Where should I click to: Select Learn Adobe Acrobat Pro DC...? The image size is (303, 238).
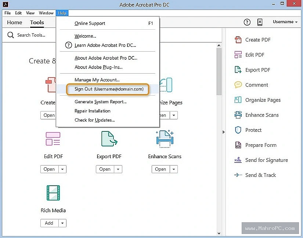coord(108,45)
